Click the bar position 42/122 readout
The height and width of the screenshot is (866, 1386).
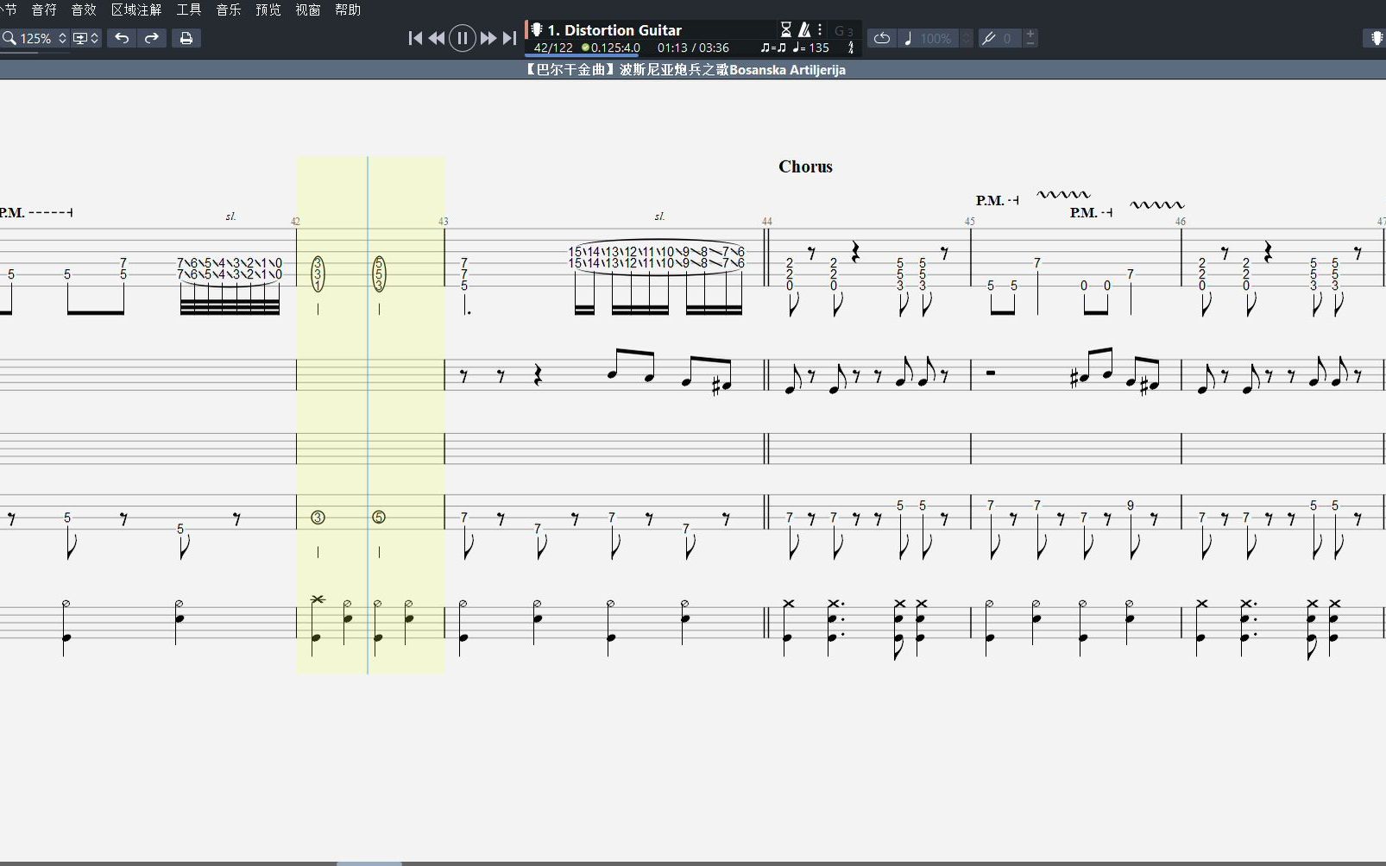click(x=553, y=48)
